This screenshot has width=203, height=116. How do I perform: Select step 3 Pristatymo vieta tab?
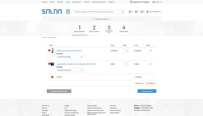[109, 29]
